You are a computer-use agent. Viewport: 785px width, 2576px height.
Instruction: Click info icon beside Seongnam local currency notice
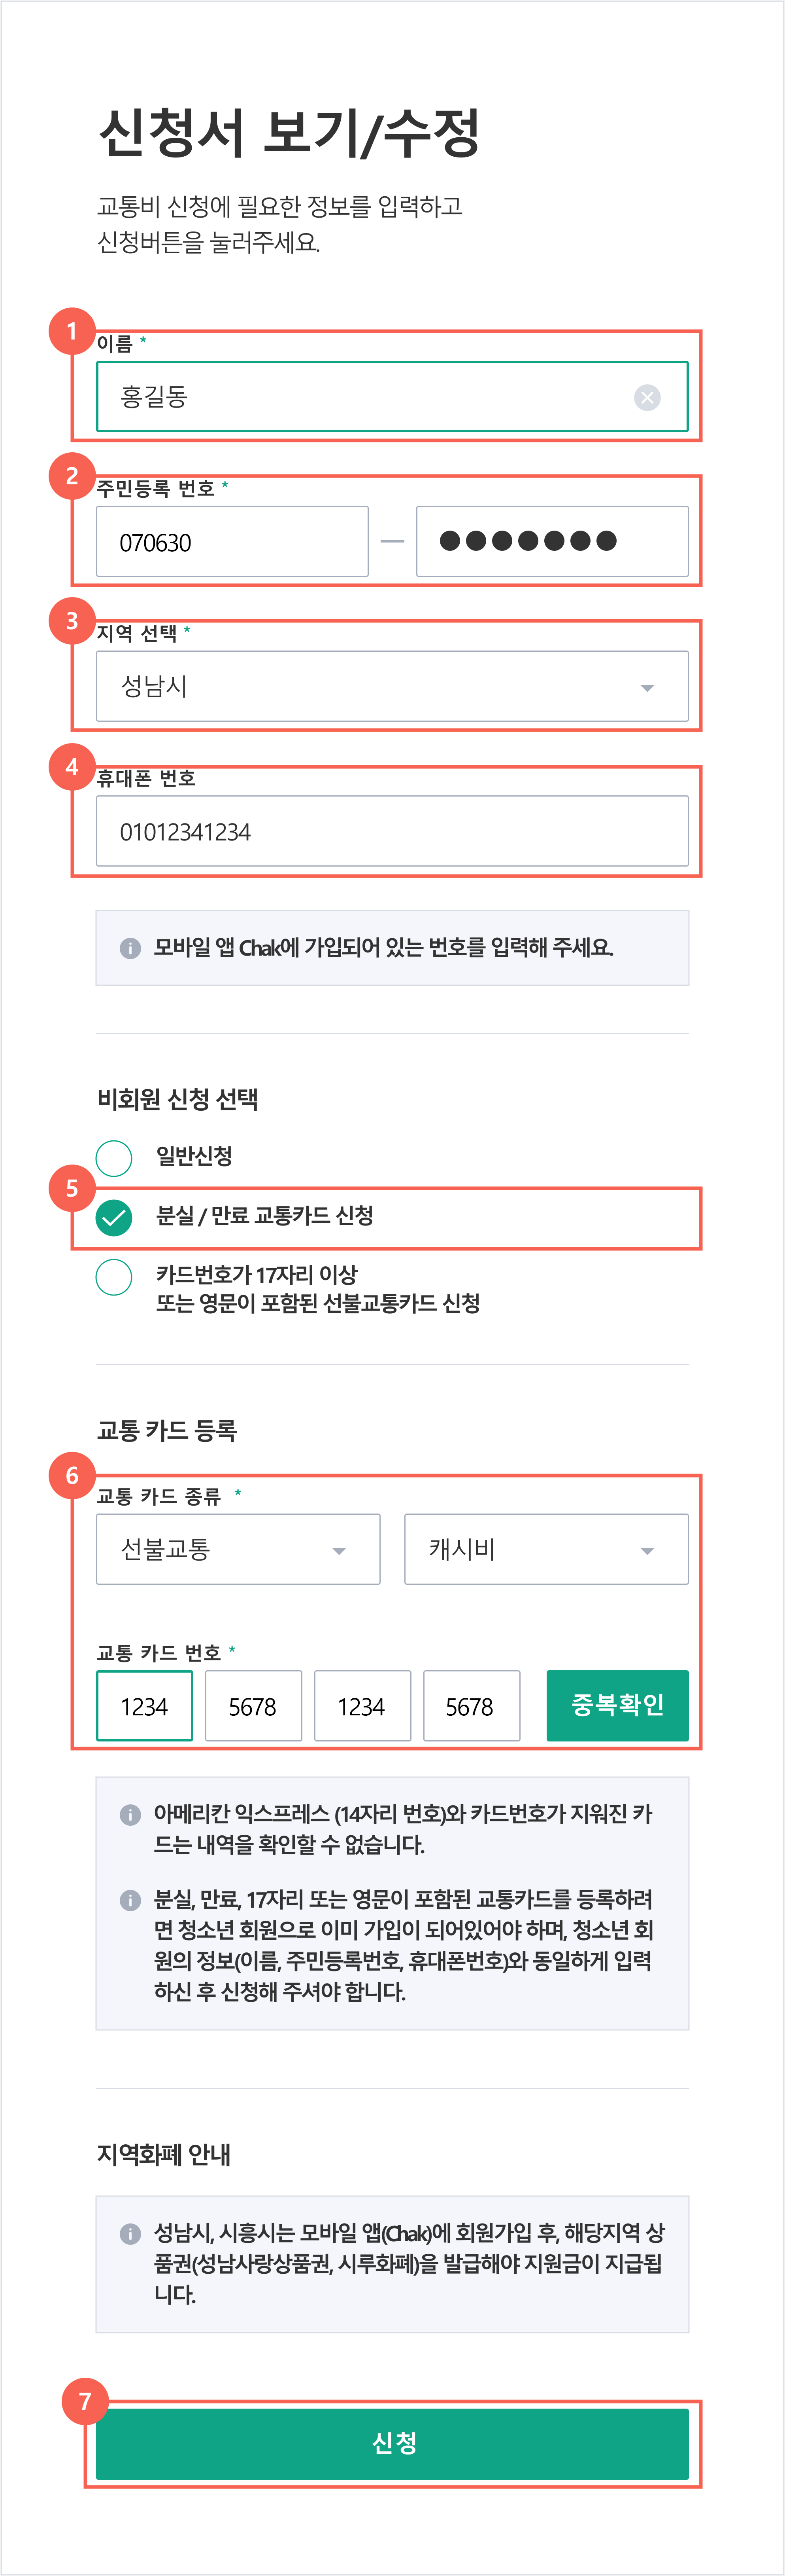[130, 2234]
